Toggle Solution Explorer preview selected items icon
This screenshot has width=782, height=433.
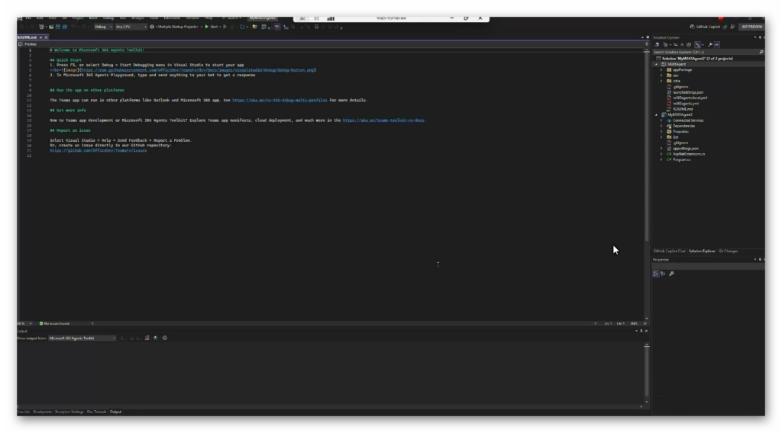(716, 45)
